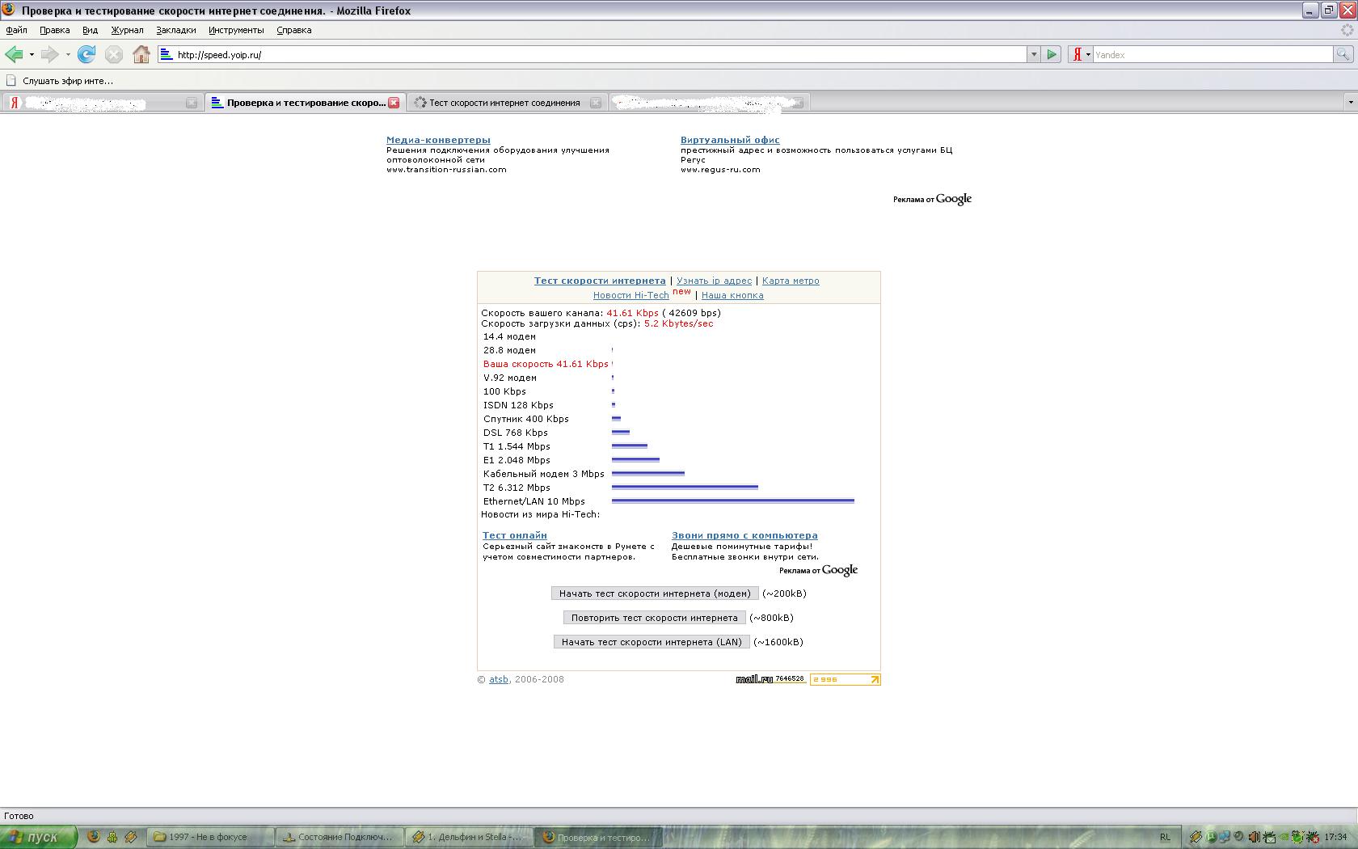Screen dimensions: 1358x849
Task: Click Повторить тест скорости интернета button
Action: (654, 618)
